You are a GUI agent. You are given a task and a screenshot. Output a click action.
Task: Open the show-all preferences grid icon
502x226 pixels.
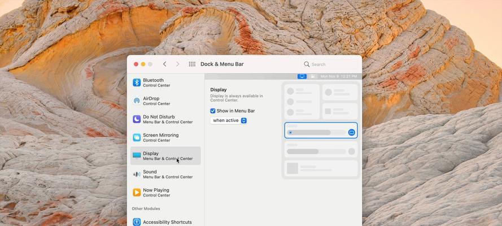[x=192, y=64]
